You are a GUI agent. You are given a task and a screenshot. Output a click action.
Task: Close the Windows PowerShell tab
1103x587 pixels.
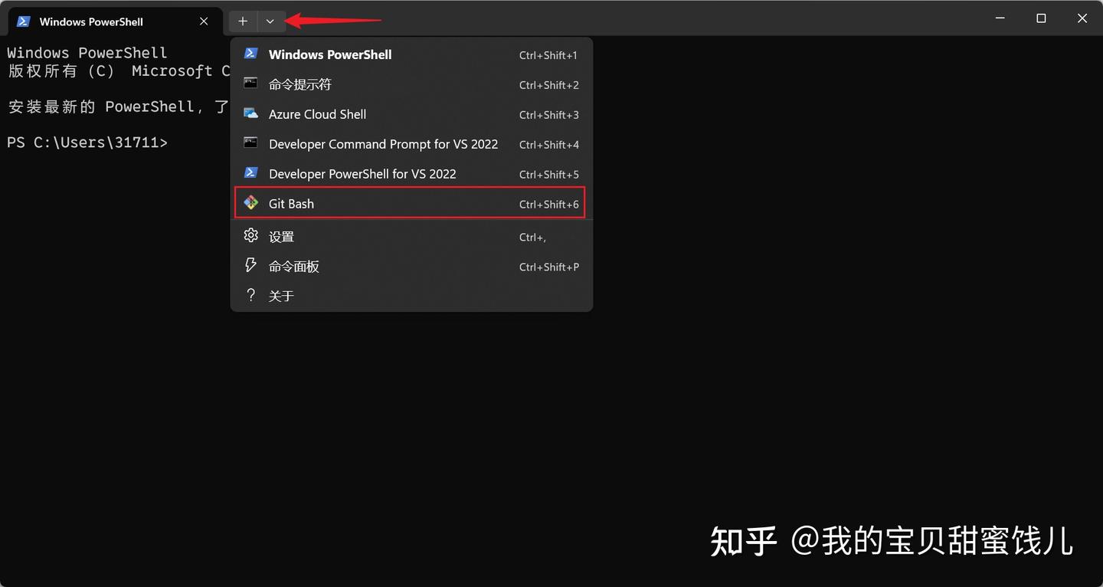(203, 21)
